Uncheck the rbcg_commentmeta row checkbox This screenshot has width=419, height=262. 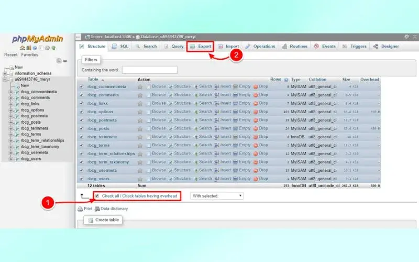coord(82,86)
